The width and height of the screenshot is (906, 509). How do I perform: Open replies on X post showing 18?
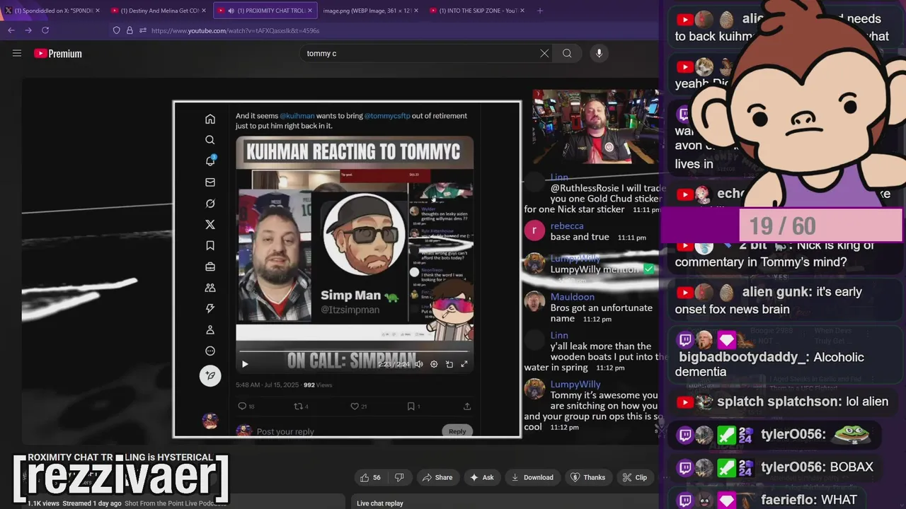(x=246, y=406)
